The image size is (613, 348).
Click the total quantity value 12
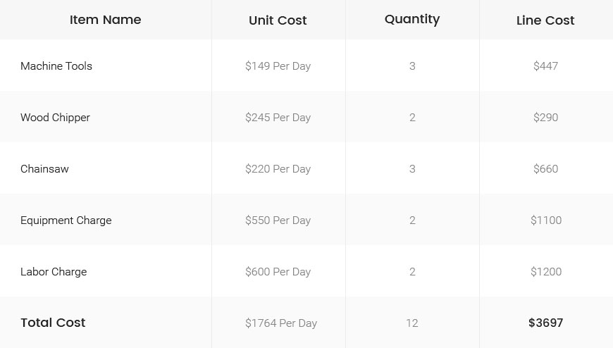[x=412, y=323]
